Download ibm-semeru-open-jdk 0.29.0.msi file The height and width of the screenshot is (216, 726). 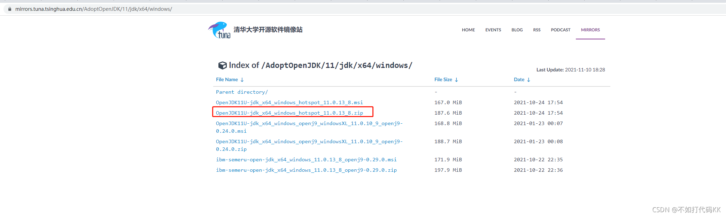point(306,160)
